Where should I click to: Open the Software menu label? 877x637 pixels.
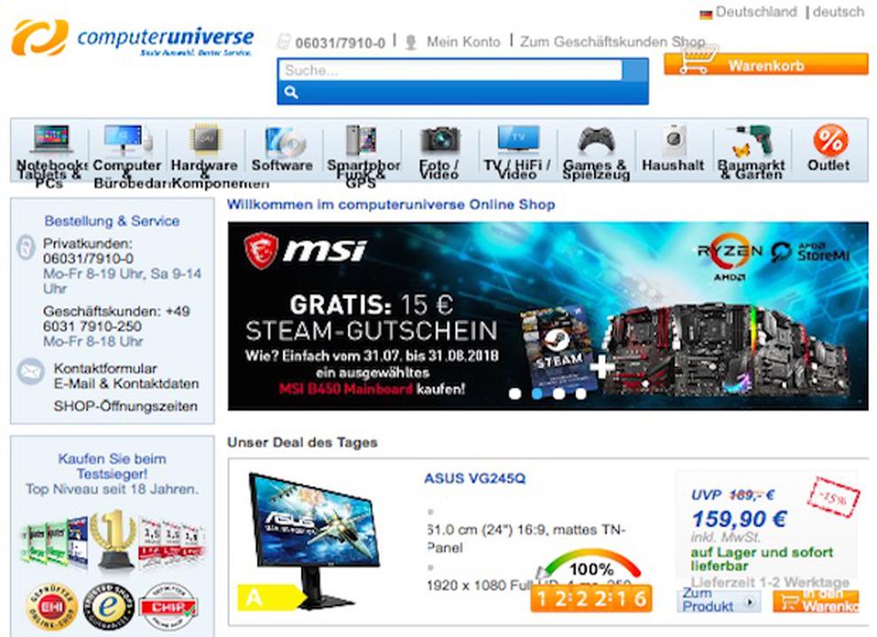[282, 166]
